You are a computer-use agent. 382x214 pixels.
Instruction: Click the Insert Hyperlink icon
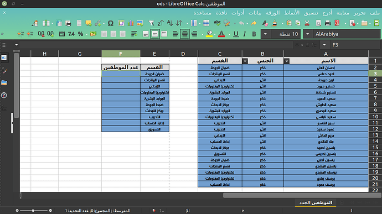(98, 23)
